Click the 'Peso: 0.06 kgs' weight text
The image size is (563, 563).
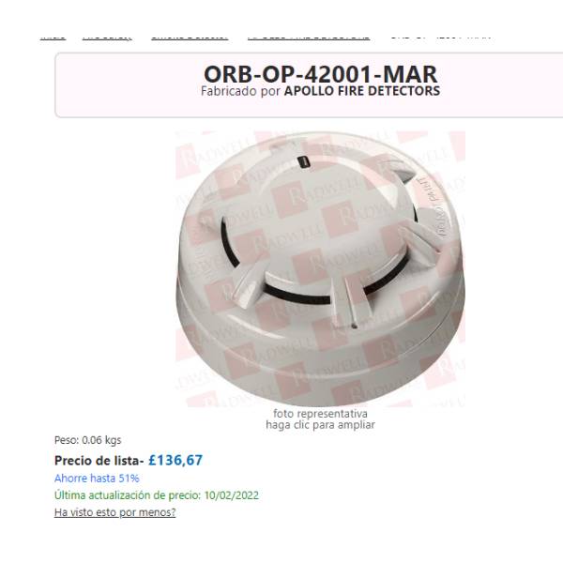(x=87, y=440)
